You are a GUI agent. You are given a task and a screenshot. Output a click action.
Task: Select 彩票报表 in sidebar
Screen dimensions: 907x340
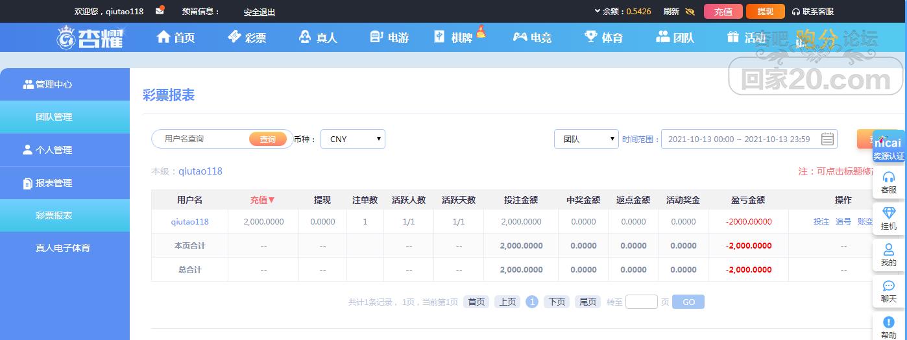pyautogui.click(x=65, y=215)
